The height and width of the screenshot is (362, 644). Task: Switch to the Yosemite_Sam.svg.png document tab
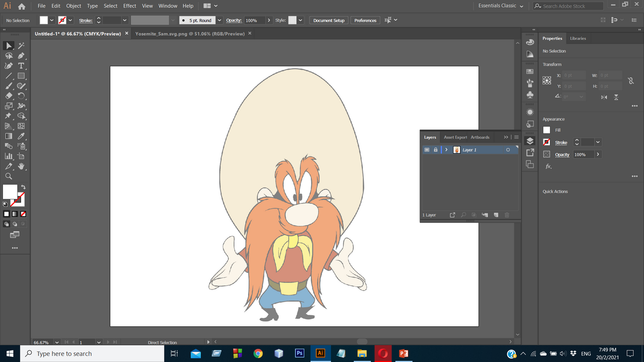[190, 34]
